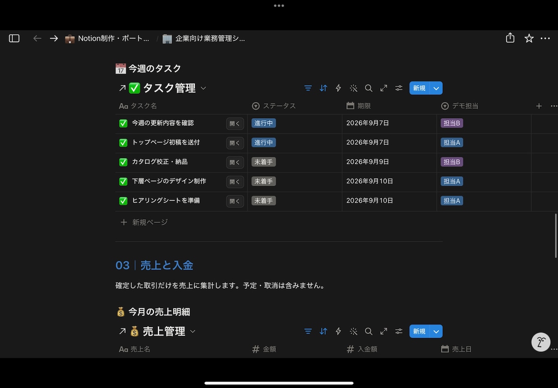Open the 企業向け業務管理シ breadcrumb link

click(204, 38)
